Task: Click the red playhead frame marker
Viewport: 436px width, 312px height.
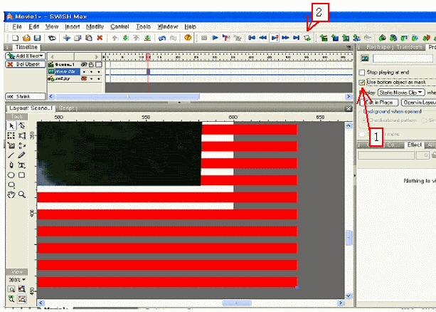Action: [149, 57]
